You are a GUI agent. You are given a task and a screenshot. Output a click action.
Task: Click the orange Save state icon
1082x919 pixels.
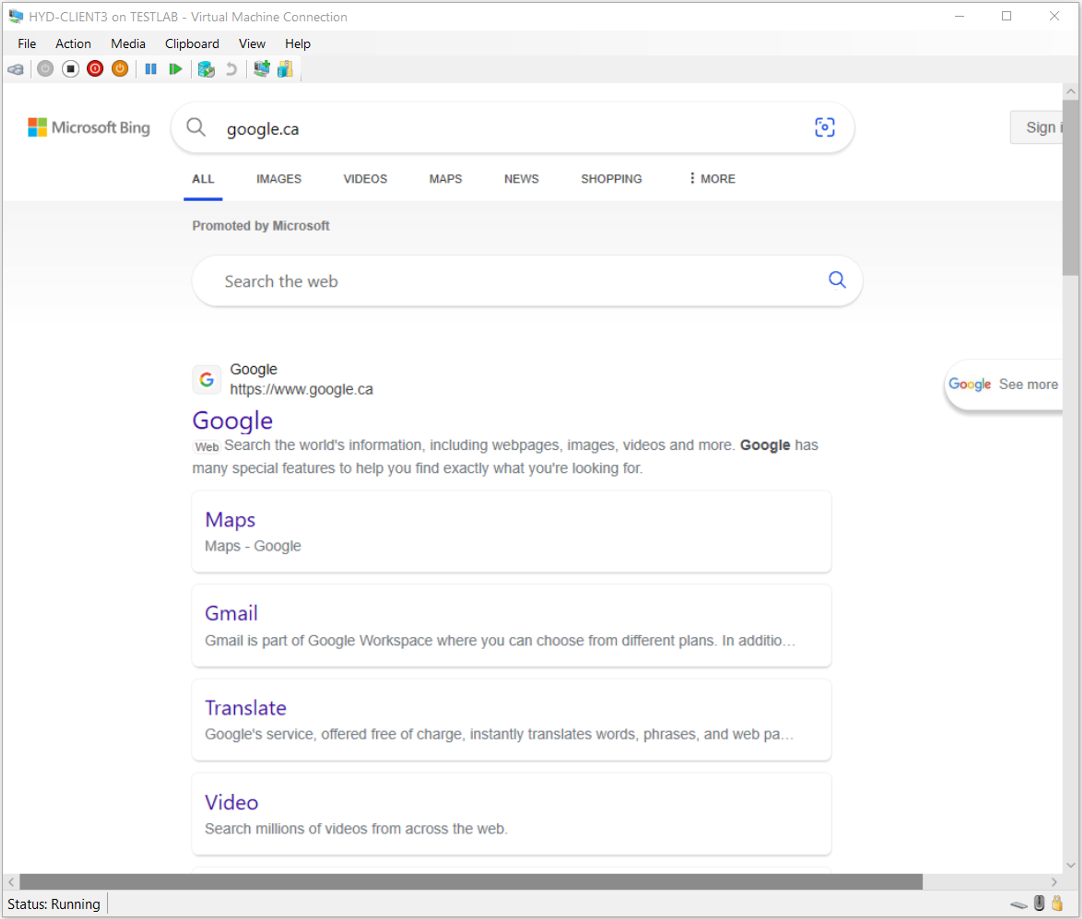click(120, 69)
